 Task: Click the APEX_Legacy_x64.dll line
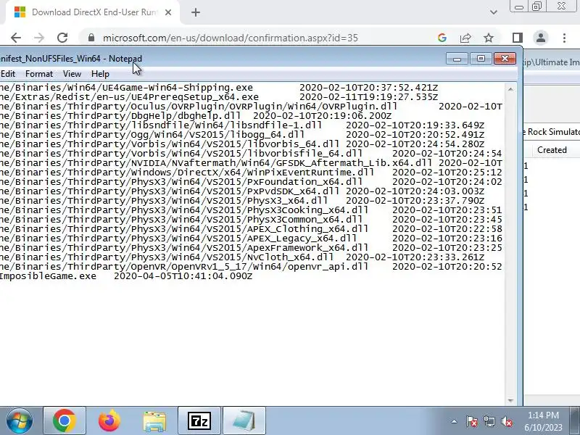[252, 239]
